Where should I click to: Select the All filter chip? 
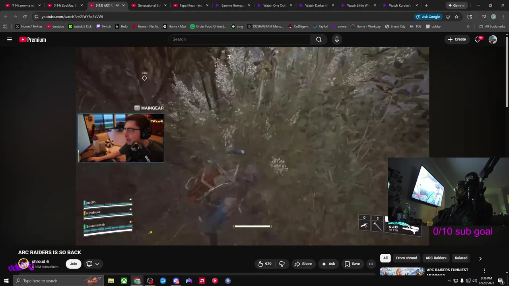pyautogui.click(x=385, y=258)
